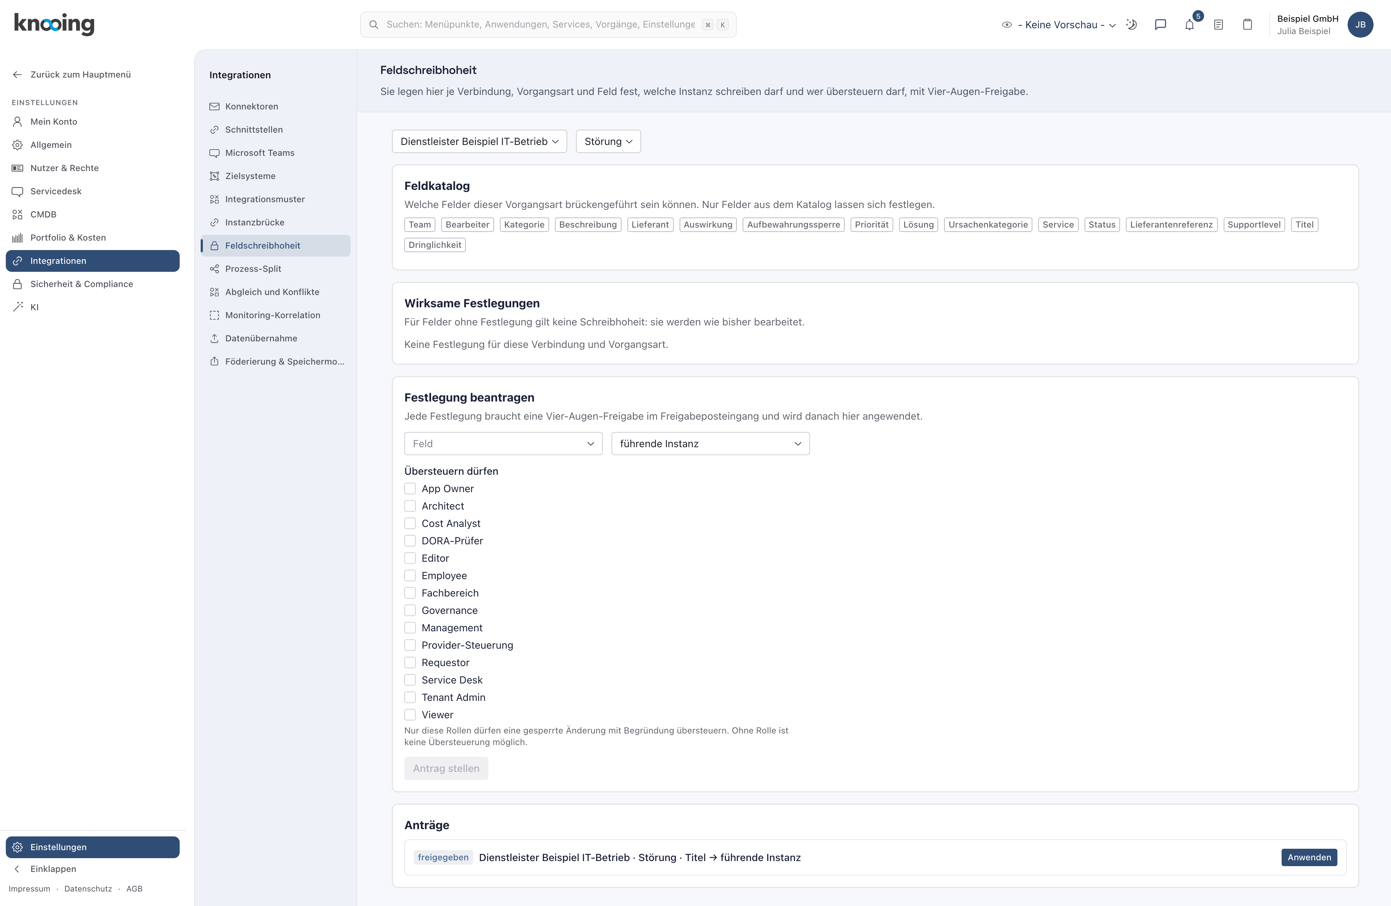Open the Feld selection dropdown

(x=503, y=444)
